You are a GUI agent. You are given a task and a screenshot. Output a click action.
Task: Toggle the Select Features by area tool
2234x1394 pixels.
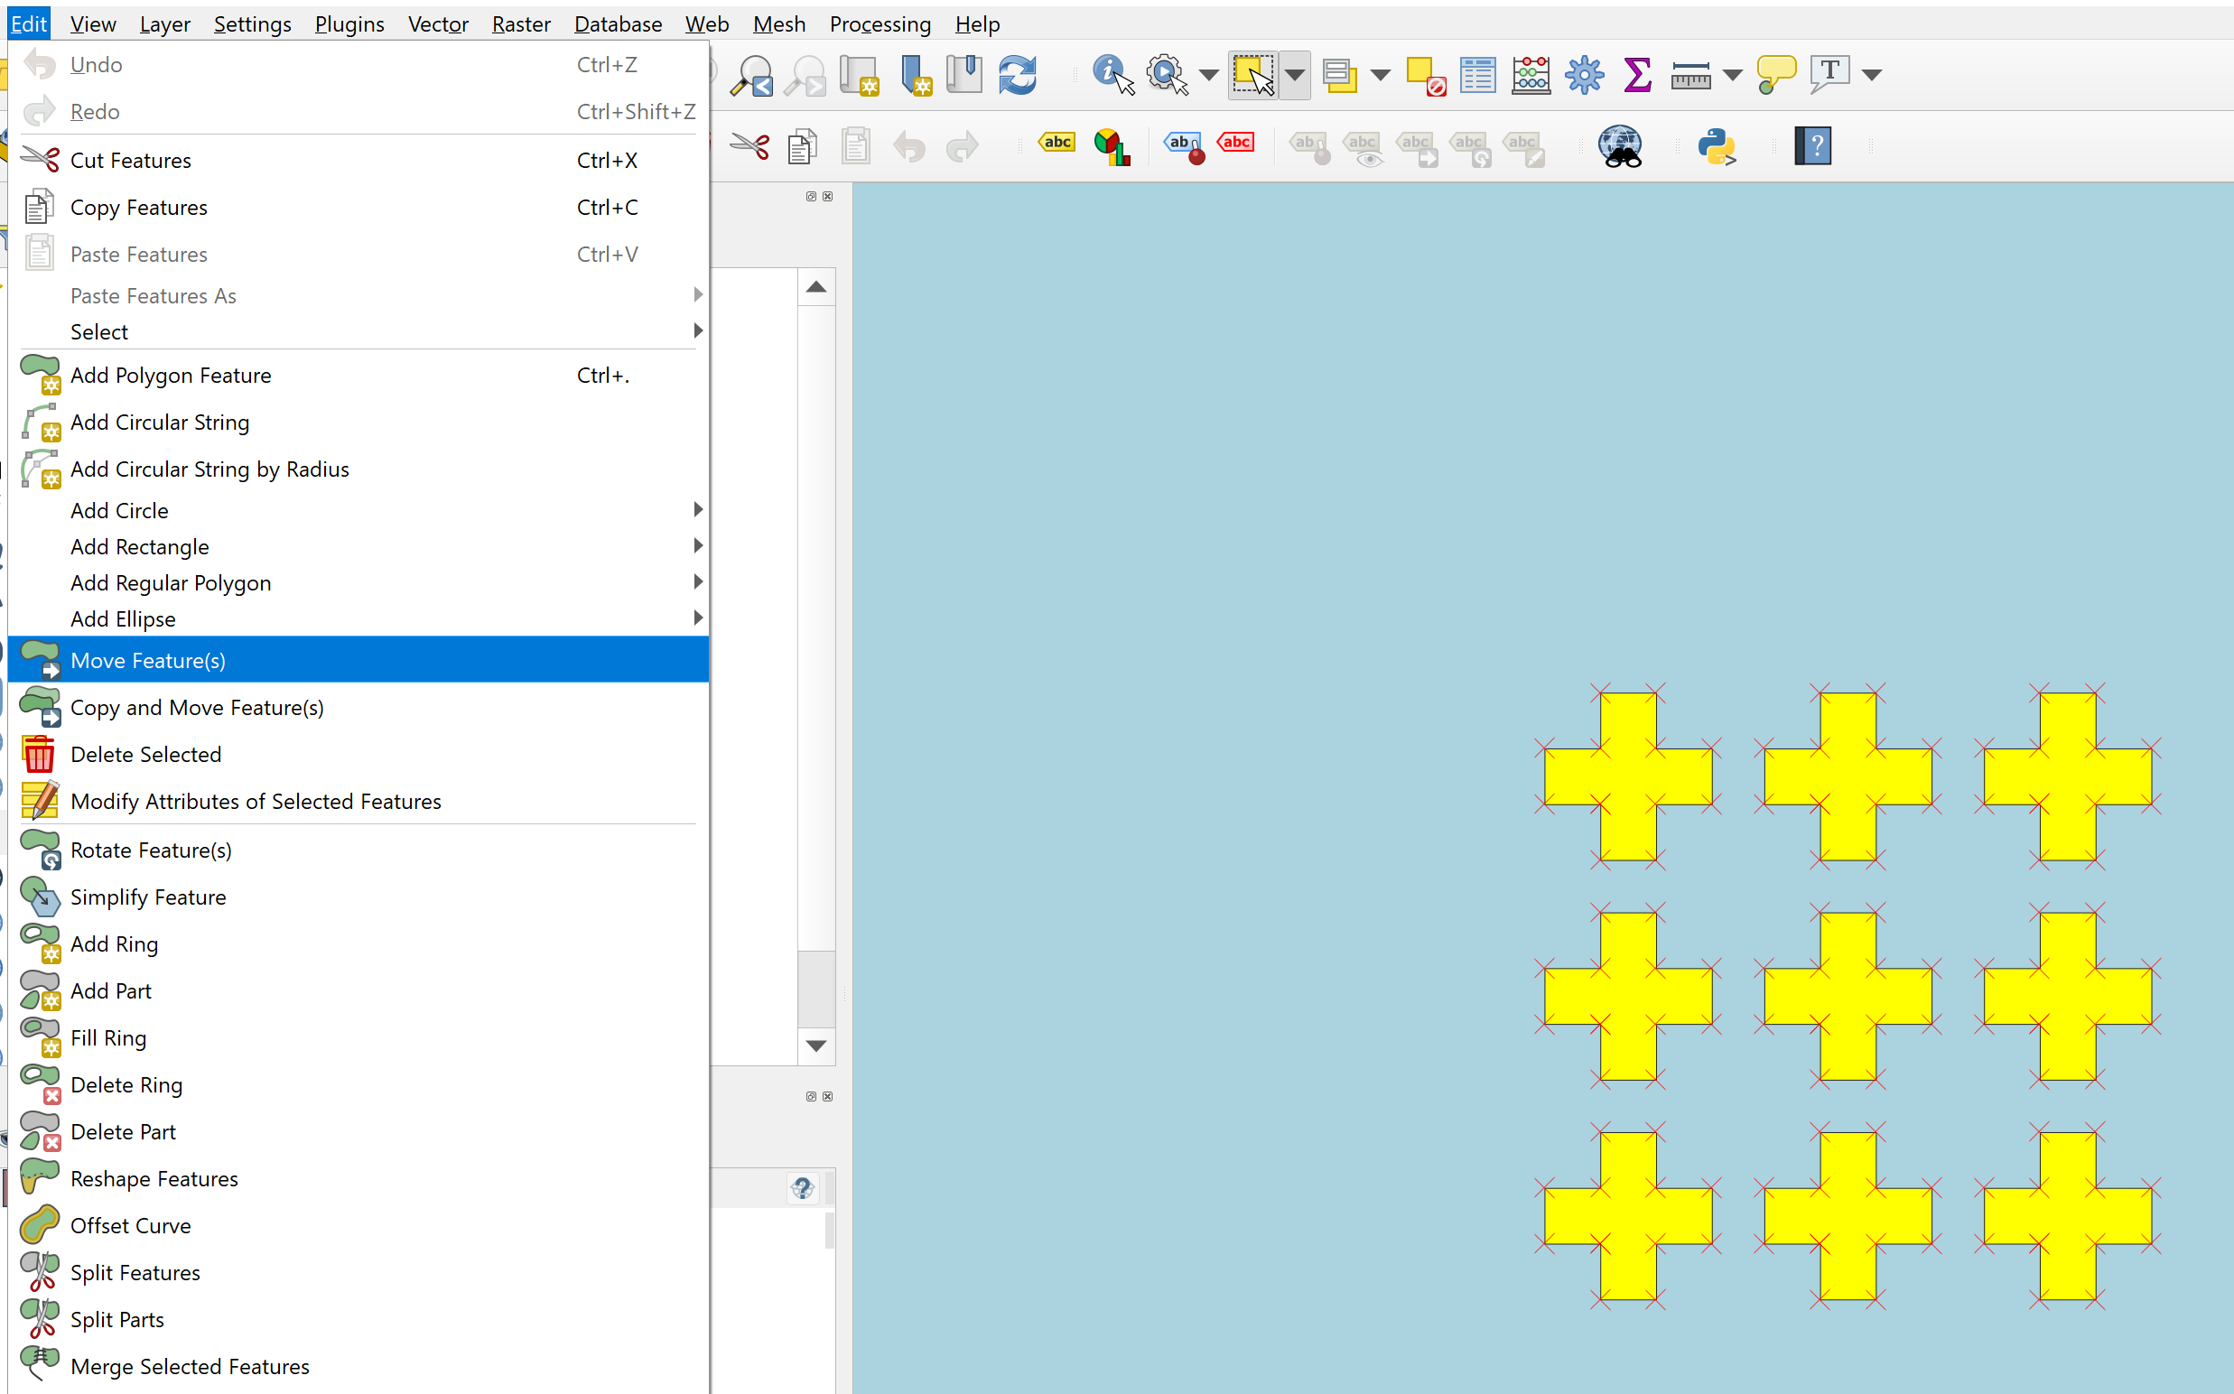pos(1253,75)
